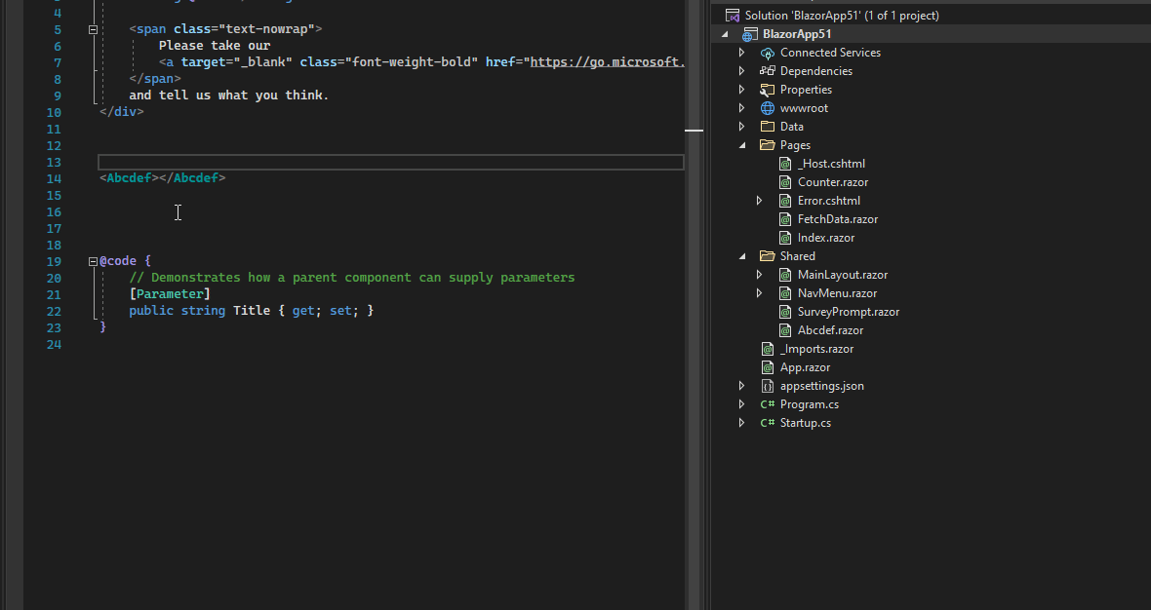Expand the Startup.cs node
1151x610 pixels.
pyautogui.click(x=741, y=423)
